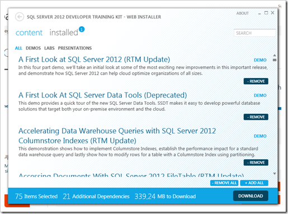Image resolution: width=288 pixels, height=214 pixels.
Task: Click the 21 Additional Dependencies text
Action: pyautogui.click(x=96, y=196)
